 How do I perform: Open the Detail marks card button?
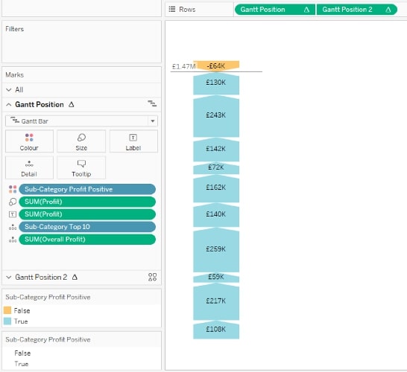[29, 167]
